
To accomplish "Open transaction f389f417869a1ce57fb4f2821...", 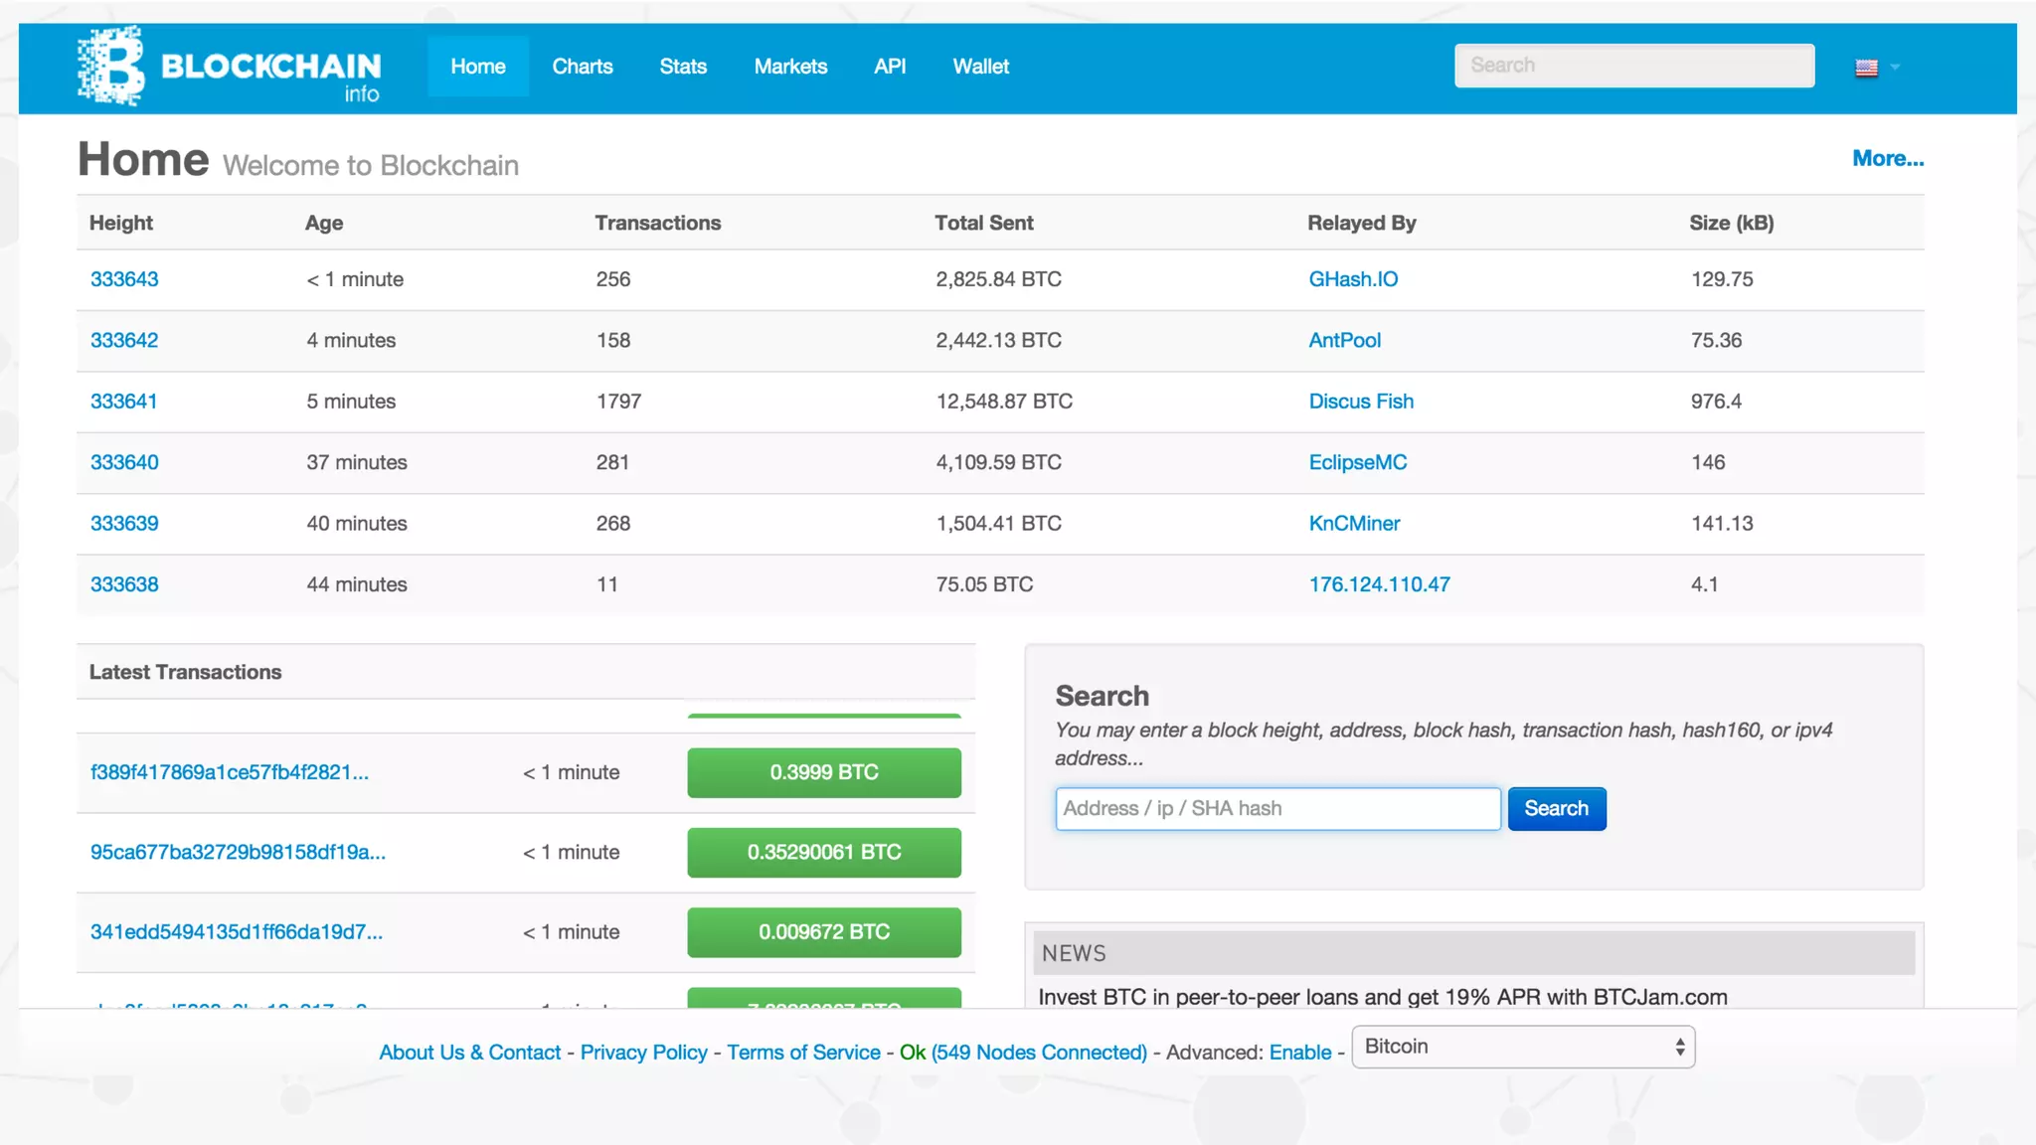I will coord(230,772).
